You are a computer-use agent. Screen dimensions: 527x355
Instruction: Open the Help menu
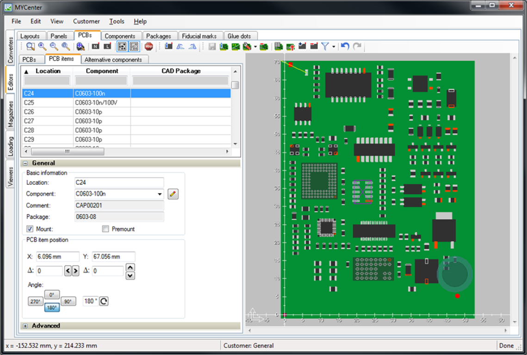140,21
